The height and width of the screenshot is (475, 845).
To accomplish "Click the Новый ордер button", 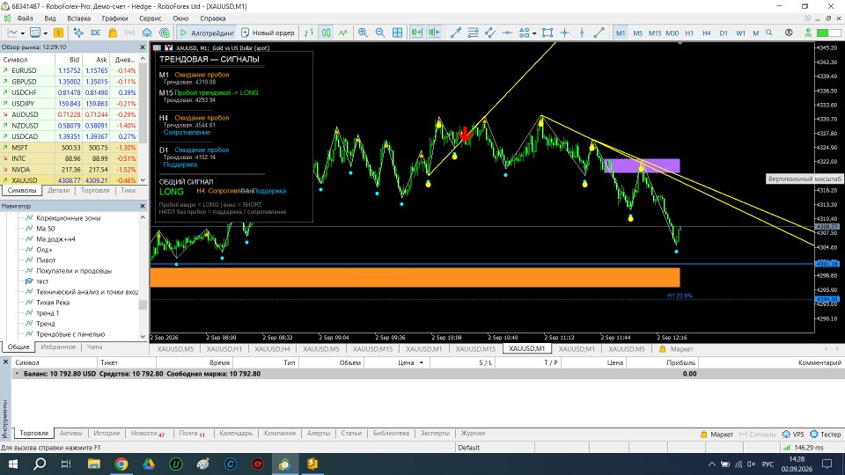I will click(x=268, y=33).
